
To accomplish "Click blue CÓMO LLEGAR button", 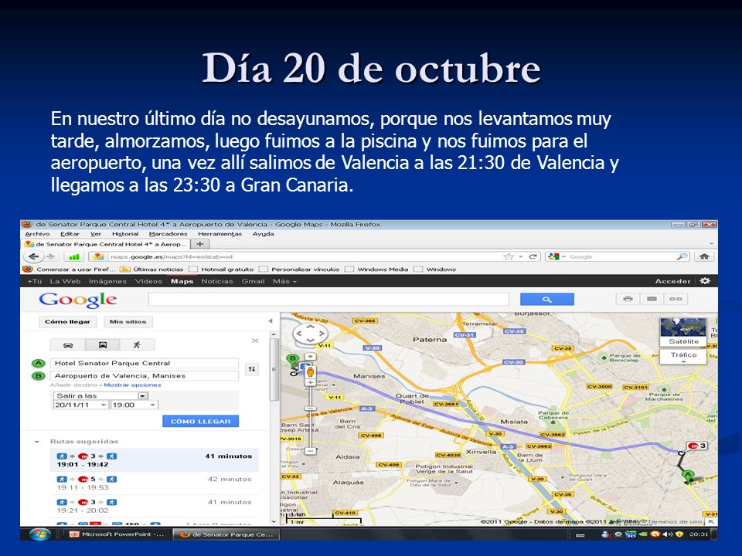I will pyautogui.click(x=201, y=422).
